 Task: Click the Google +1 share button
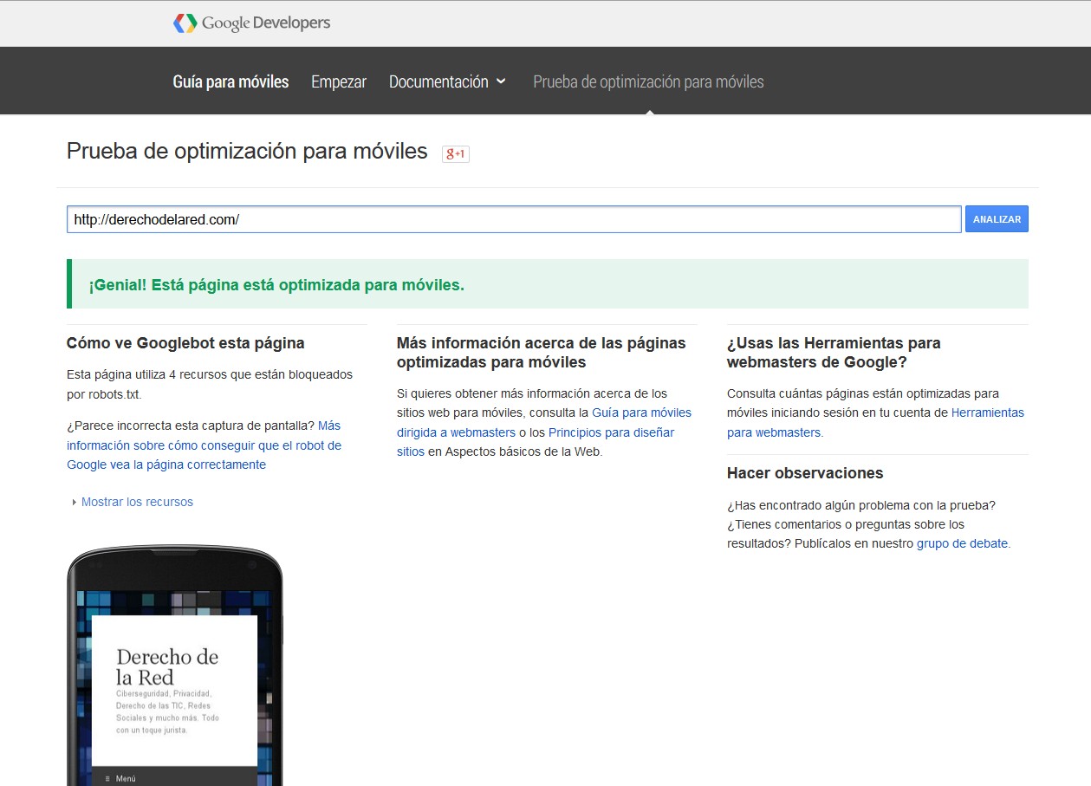point(455,154)
